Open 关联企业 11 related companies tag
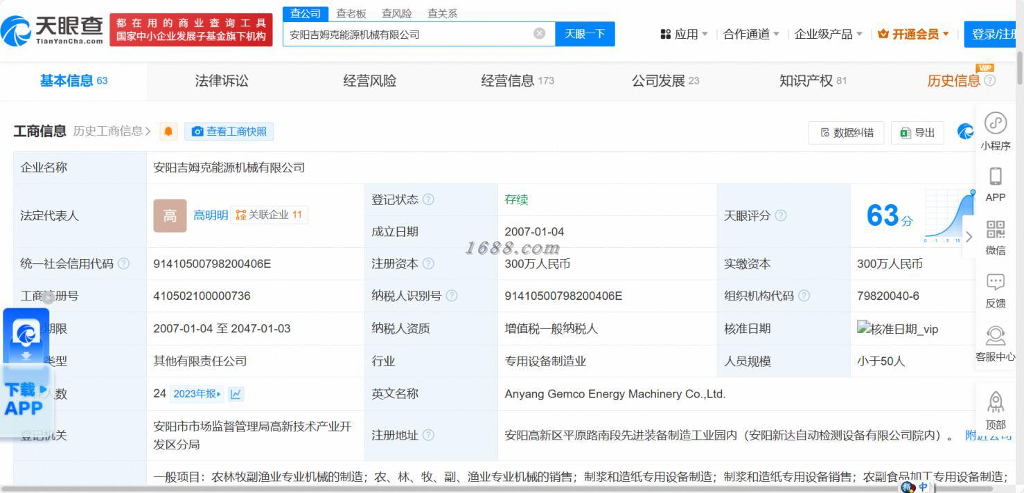Image resolution: width=1024 pixels, height=493 pixels. [x=269, y=215]
